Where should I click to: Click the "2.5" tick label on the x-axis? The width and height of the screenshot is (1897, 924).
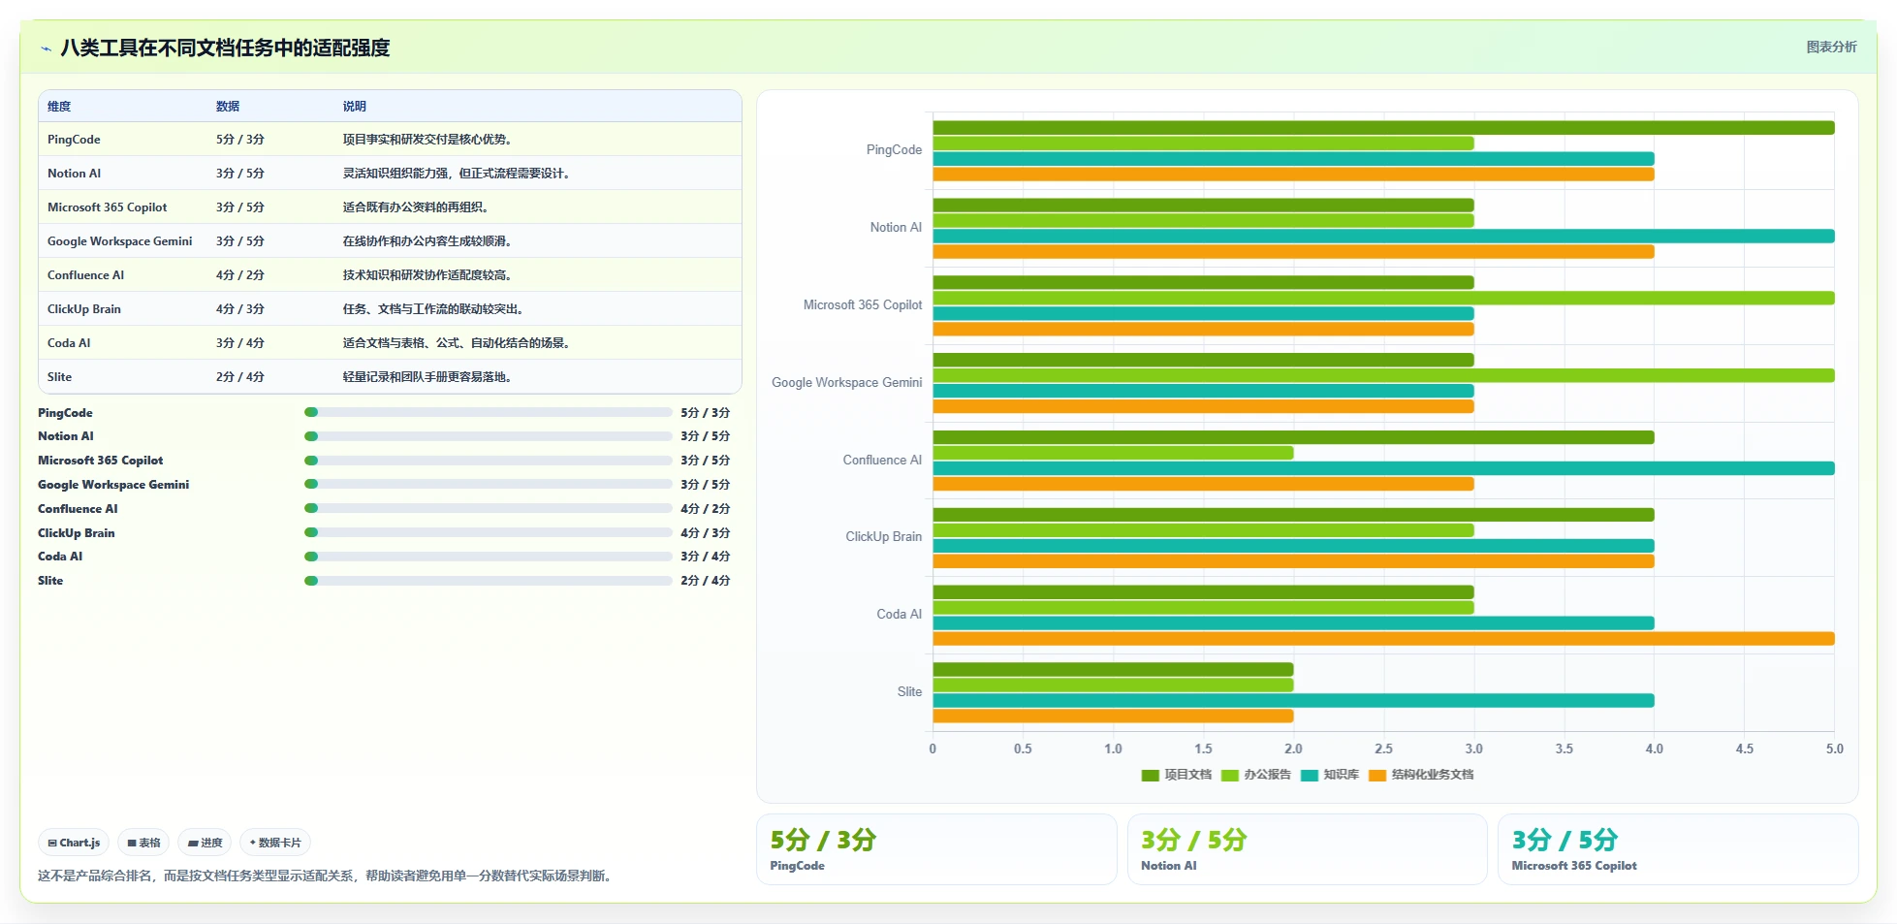coord(1383,749)
